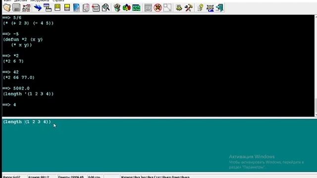This screenshot has height=178, width=317.
Task: Click the window icon with red arrow
Action: (96, 8)
